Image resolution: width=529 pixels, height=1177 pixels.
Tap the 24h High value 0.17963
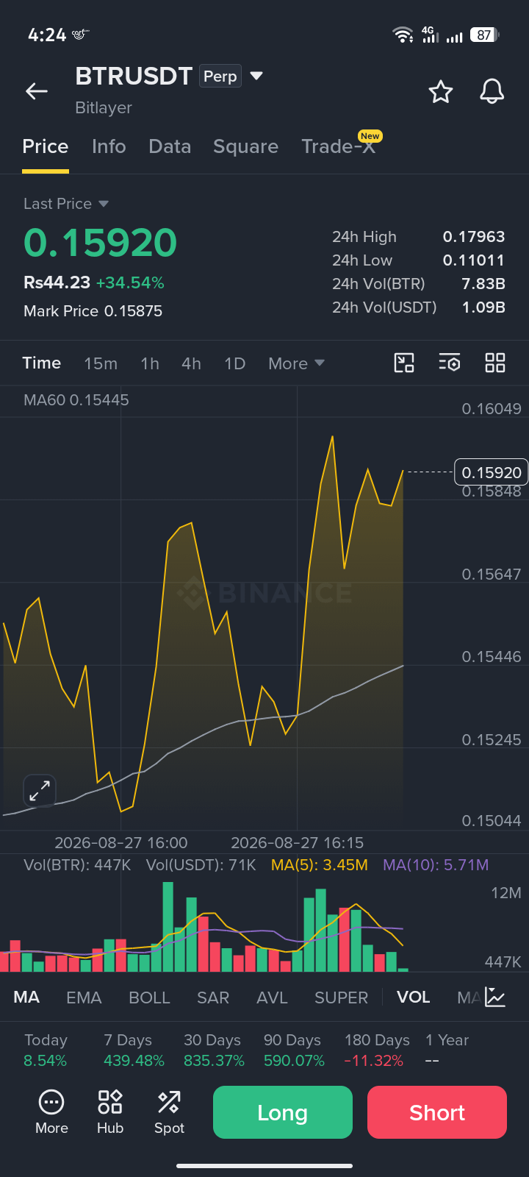click(x=474, y=237)
